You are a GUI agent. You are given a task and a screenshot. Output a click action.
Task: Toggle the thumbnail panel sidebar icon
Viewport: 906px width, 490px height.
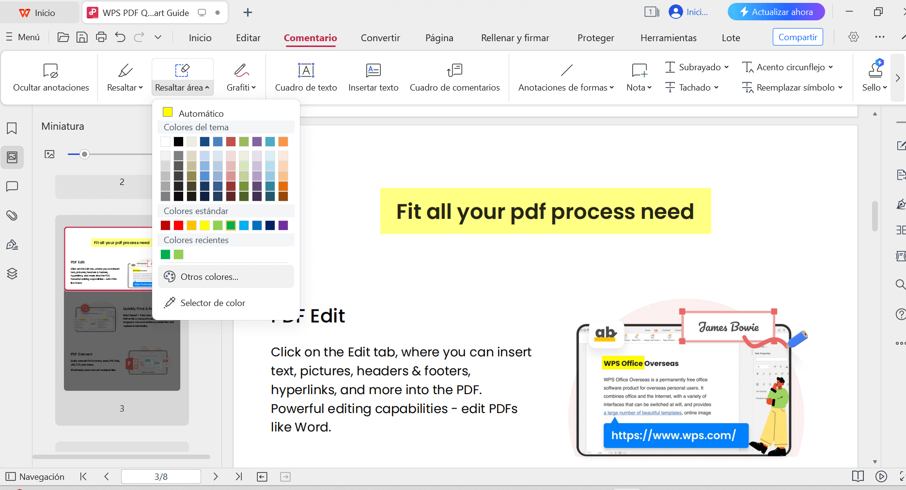pyautogui.click(x=12, y=157)
